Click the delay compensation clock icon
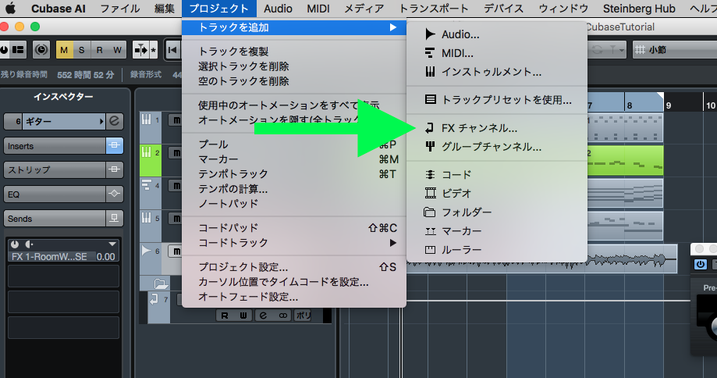 coord(41,49)
